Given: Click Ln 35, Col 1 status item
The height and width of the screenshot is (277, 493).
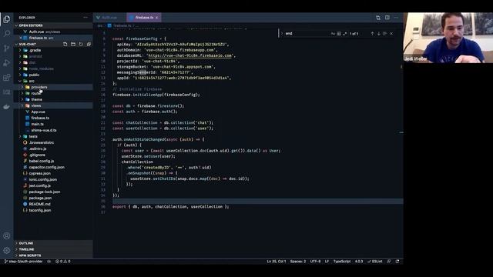Looking at the screenshot, I should coord(276,262).
